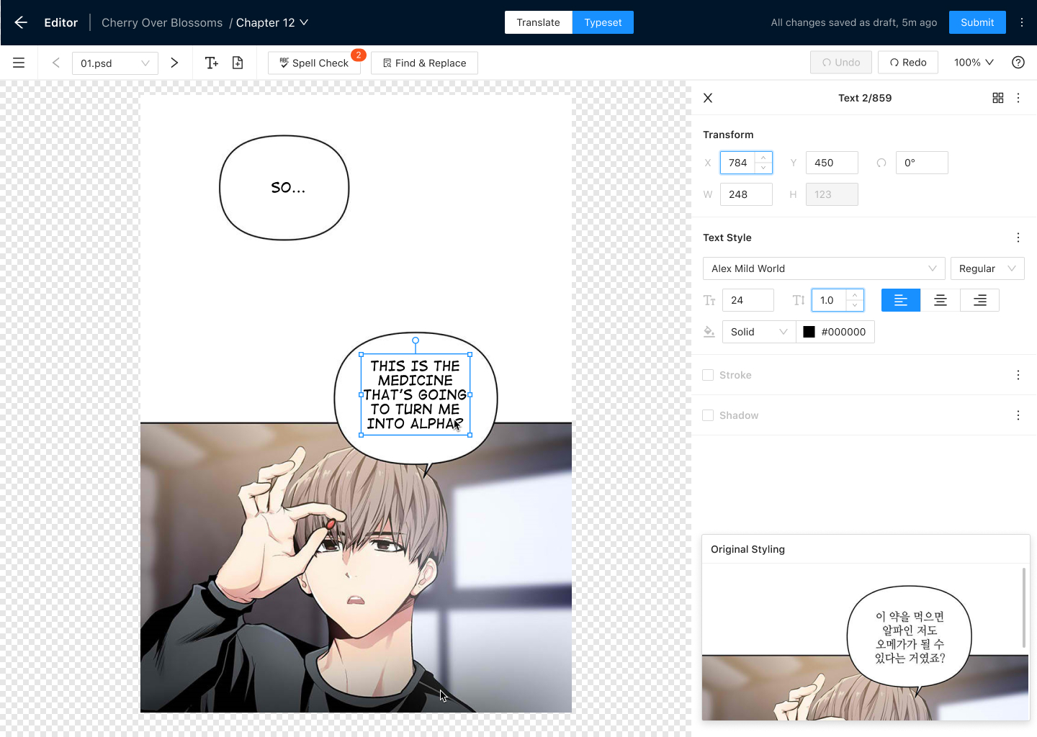This screenshot has height=737, width=1037.
Task: Click the Submit button
Action: tap(977, 22)
